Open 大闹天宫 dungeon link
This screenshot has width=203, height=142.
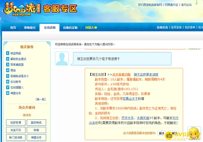[x=143, y=118]
